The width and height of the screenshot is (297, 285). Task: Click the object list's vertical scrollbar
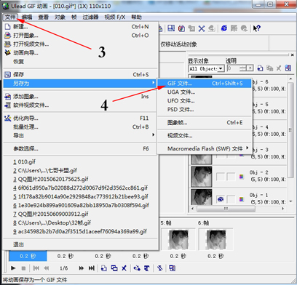click(x=290, y=129)
